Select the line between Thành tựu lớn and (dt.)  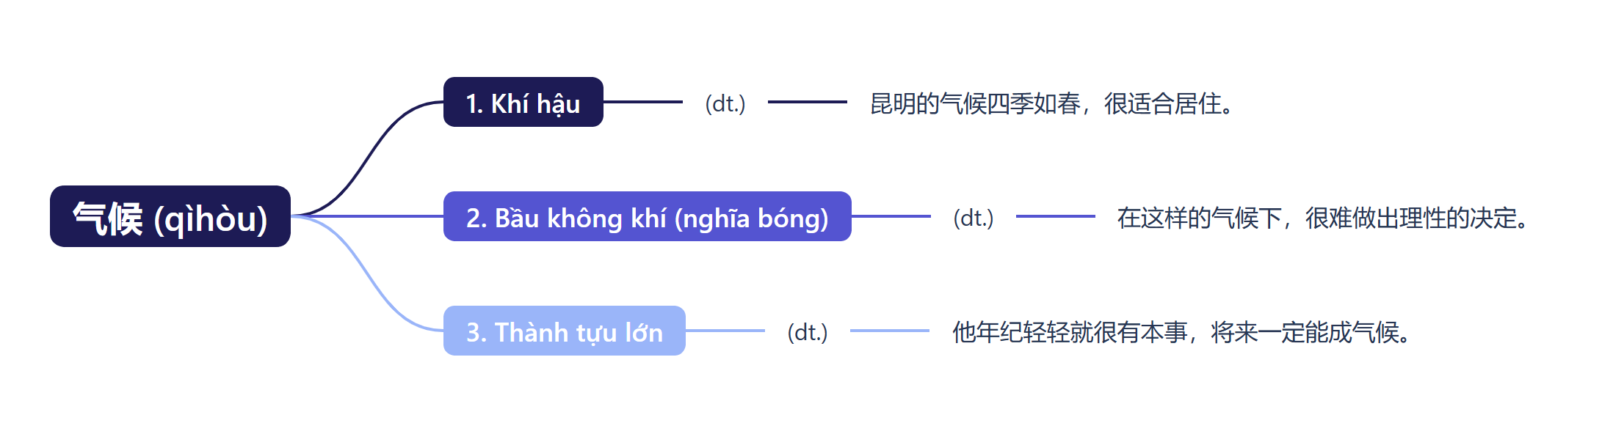pos(725,331)
